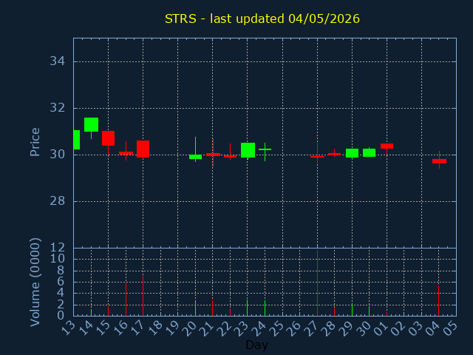Click the 6 volume tick label
Image resolution: width=473 pixels, height=355 pixels.
coord(61,282)
